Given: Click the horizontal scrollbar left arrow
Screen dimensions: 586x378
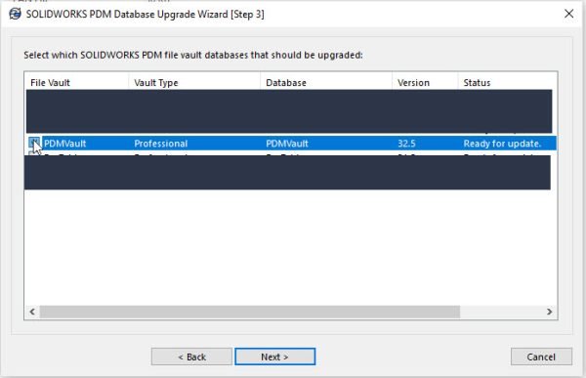Looking at the screenshot, I should [x=32, y=312].
